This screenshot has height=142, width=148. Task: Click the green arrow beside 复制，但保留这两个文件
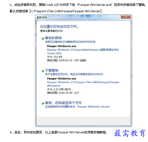pos(43,104)
